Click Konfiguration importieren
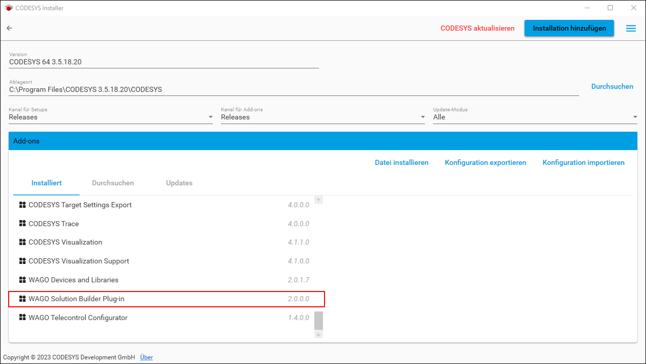646x364 pixels. click(x=583, y=163)
